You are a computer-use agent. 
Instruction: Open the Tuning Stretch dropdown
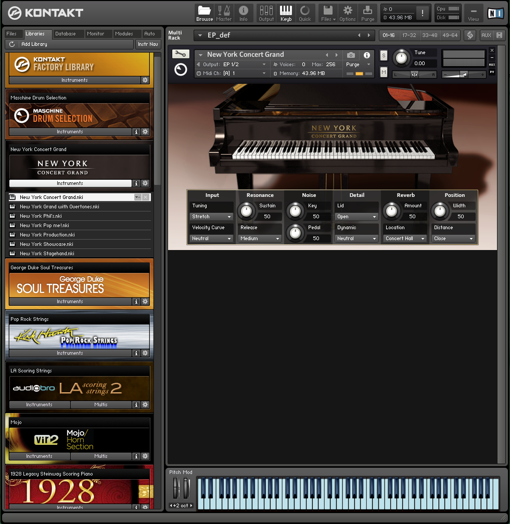pyautogui.click(x=211, y=217)
